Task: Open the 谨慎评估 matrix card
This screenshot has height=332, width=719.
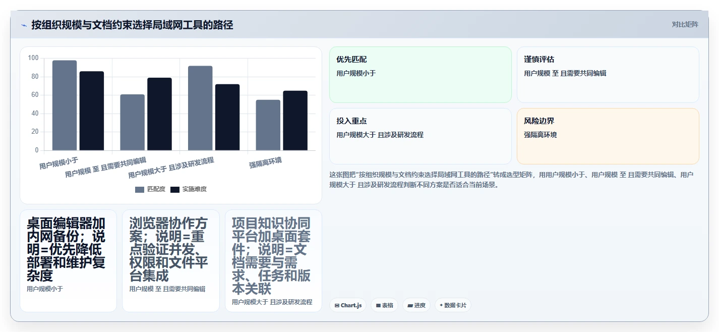Action: [x=608, y=75]
